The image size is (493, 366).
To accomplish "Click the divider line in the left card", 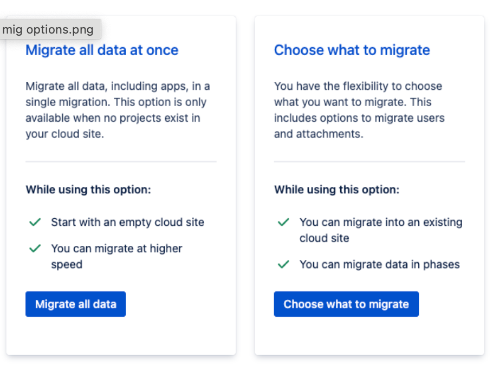I will (121, 161).
